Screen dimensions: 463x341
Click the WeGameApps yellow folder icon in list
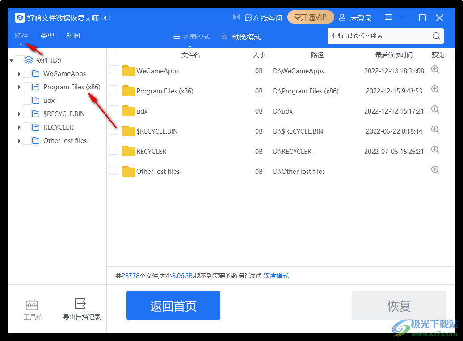coord(129,71)
